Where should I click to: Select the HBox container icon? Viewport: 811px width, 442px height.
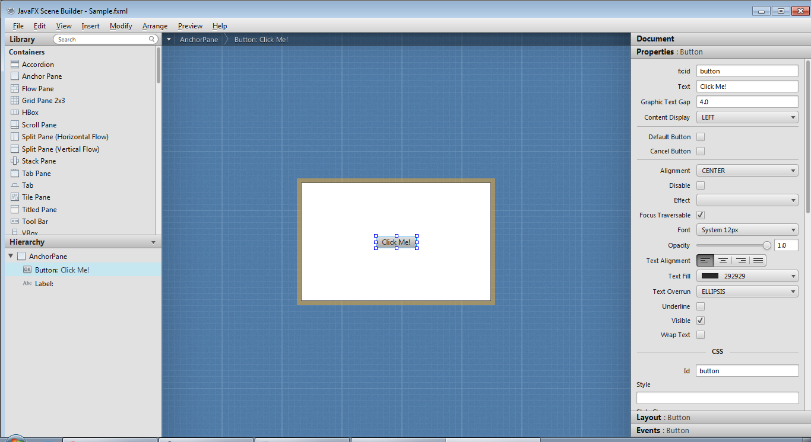tap(15, 112)
